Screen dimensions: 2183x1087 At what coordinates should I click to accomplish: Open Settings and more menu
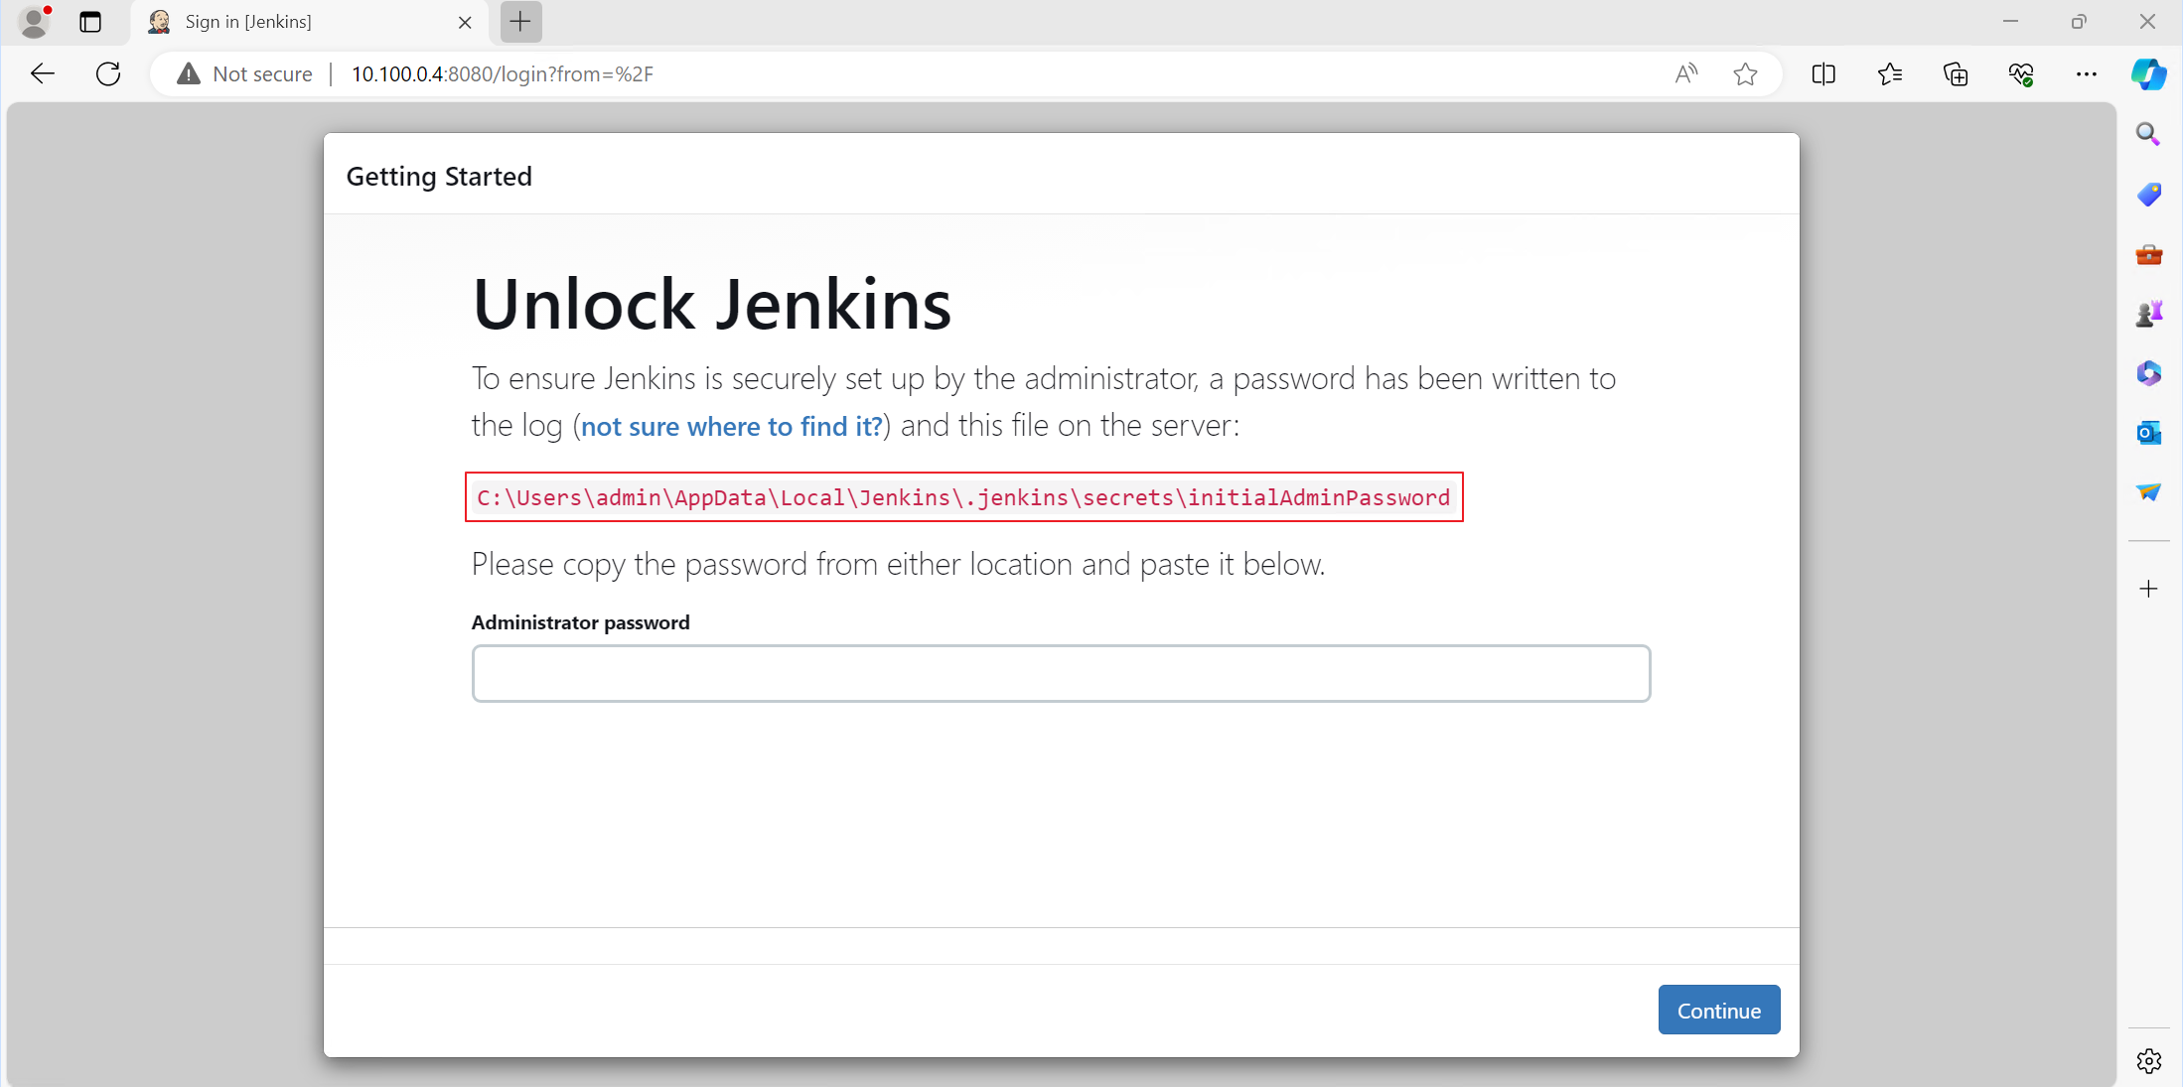click(2086, 73)
